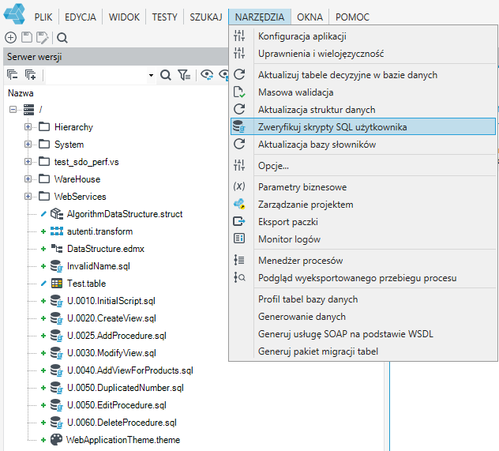The width and height of the screenshot is (499, 451).
Task: Click the filter funnel icon
Action: (x=184, y=75)
